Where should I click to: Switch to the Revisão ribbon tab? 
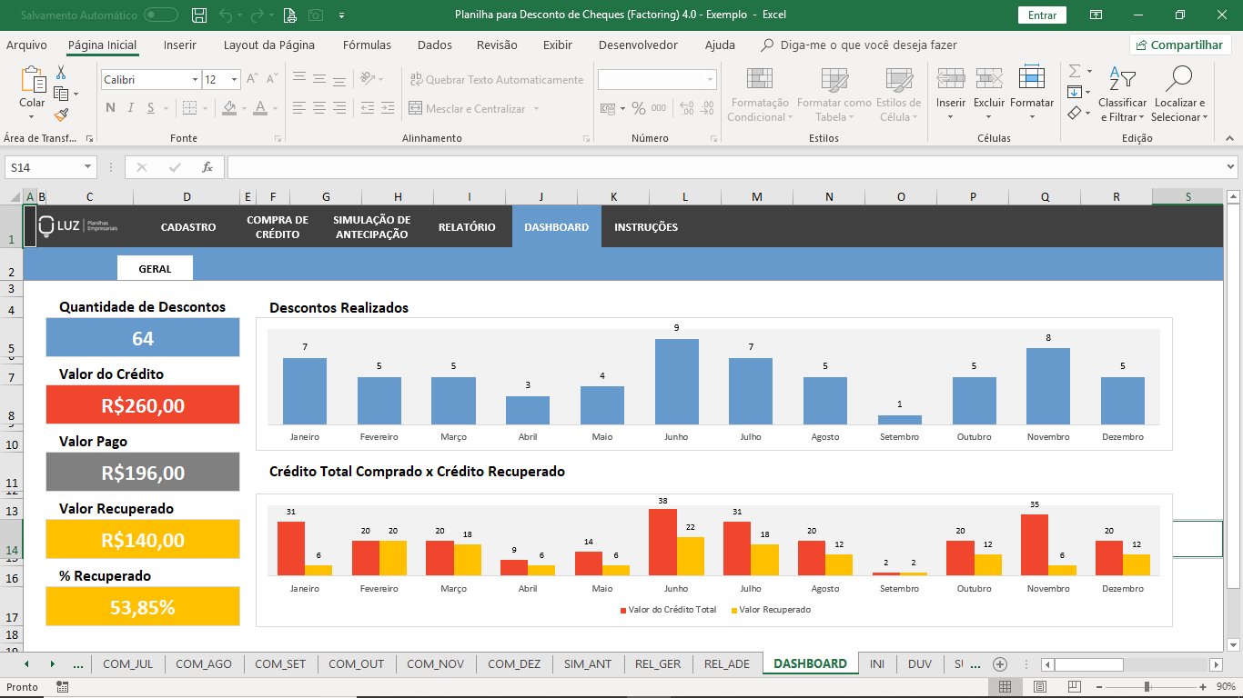[497, 45]
